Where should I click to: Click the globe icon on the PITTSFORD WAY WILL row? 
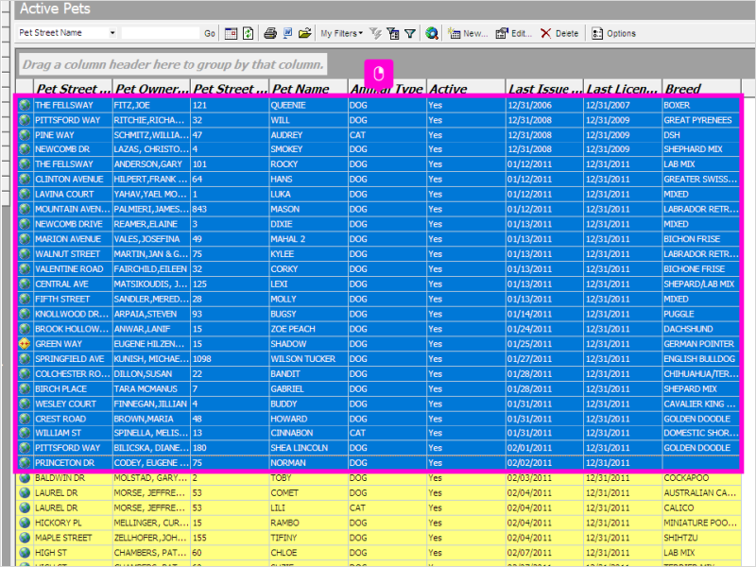25,120
